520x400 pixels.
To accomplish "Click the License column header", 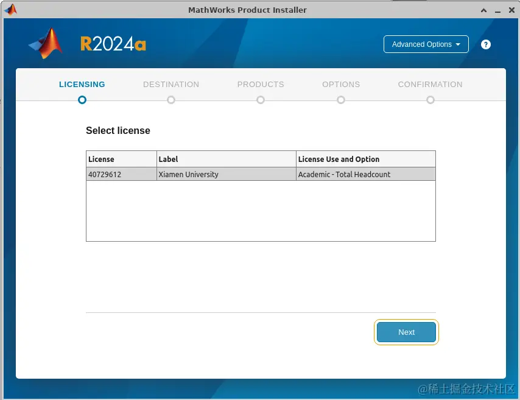I will [121, 159].
